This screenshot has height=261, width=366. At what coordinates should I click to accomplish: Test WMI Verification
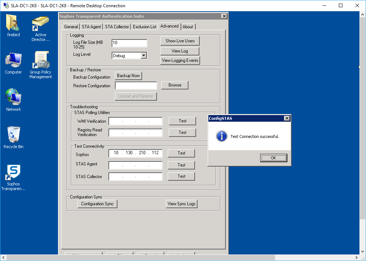[x=182, y=121]
